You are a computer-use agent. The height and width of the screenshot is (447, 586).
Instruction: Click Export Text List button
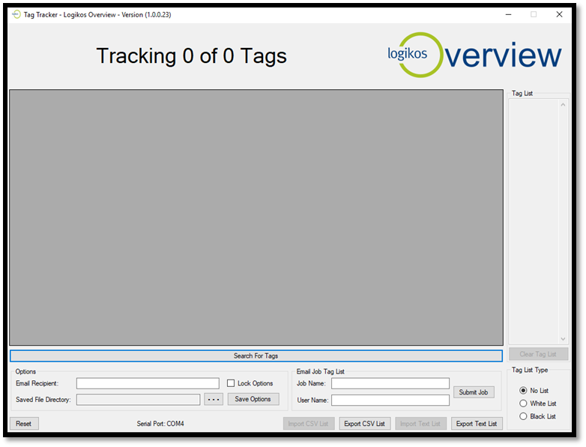(477, 424)
